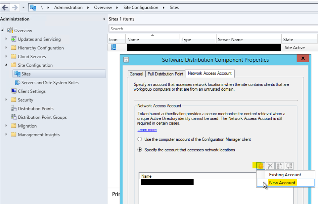Choose New Account from menu
The image size is (318, 204).
click(286, 183)
